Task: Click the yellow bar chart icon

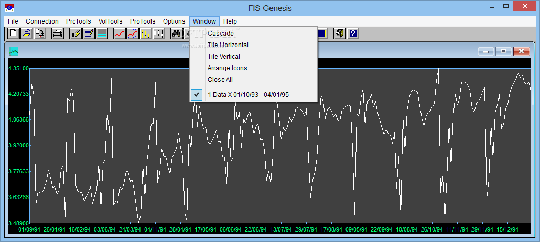Action: point(146,34)
